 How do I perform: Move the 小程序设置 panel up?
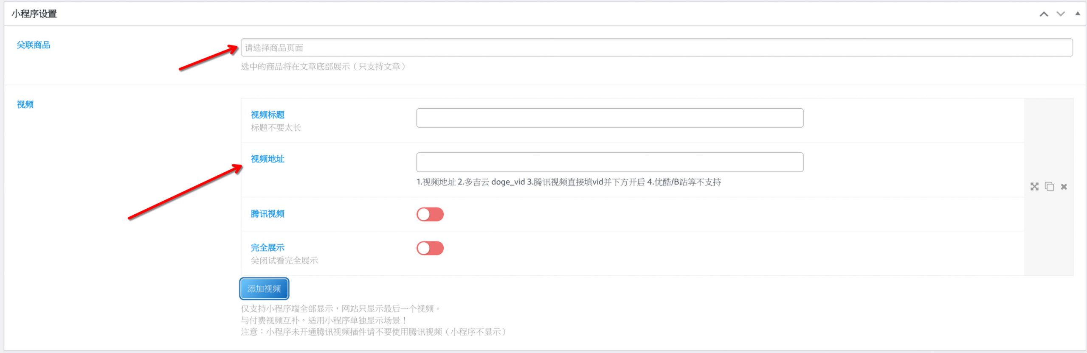[1044, 14]
